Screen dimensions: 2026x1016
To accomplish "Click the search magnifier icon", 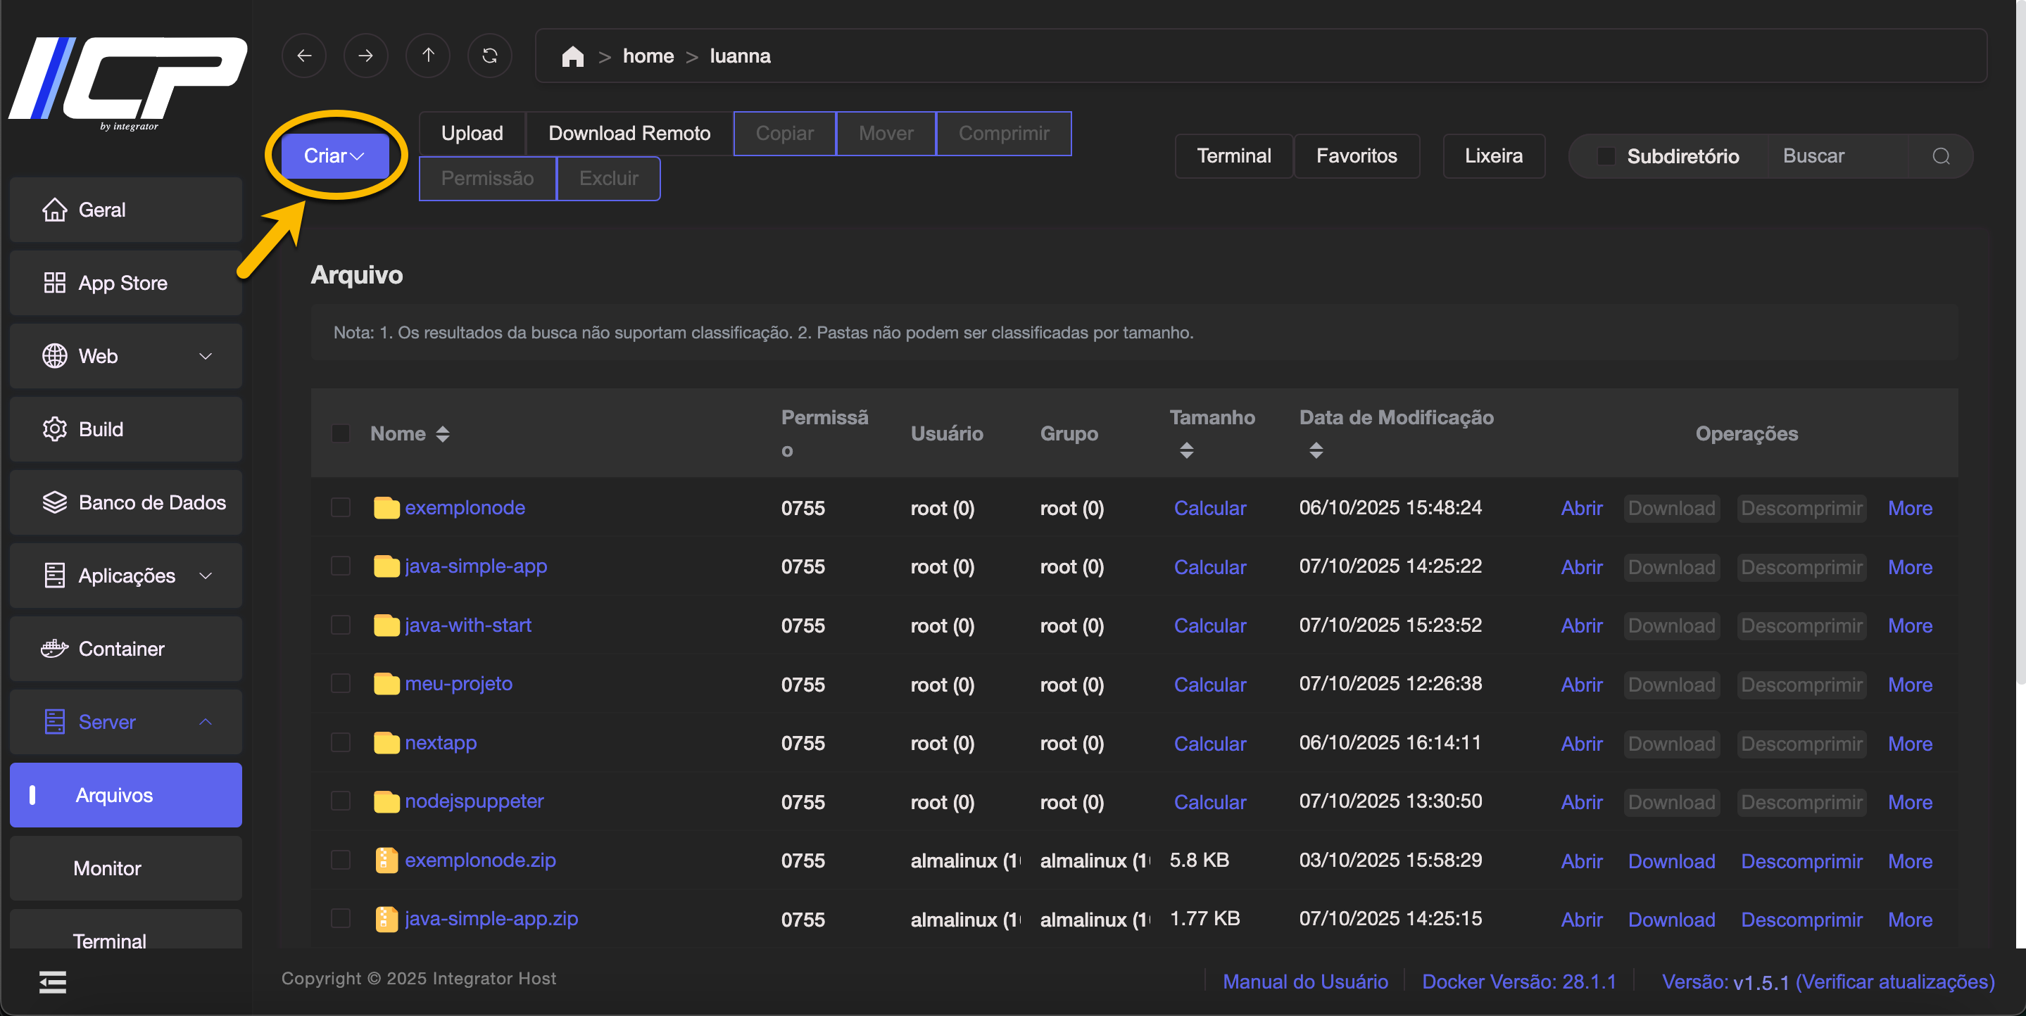I will click(1940, 155).
